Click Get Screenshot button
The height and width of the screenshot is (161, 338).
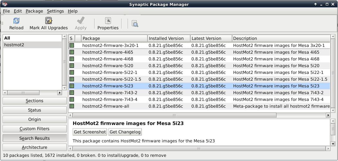point(90,132)
